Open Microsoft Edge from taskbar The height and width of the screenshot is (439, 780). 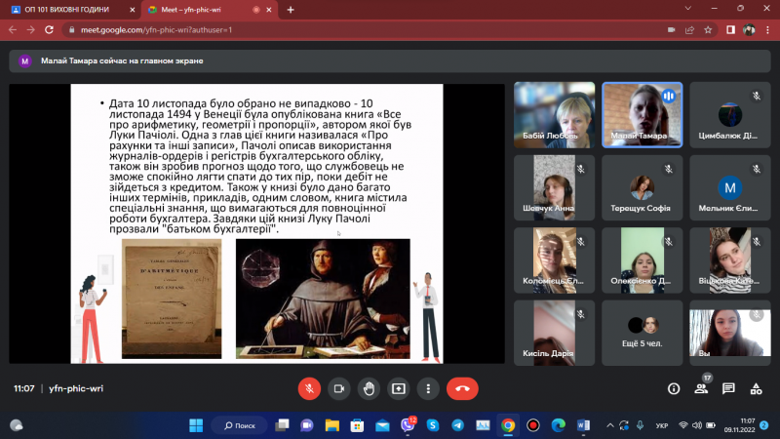coord(558,425)
